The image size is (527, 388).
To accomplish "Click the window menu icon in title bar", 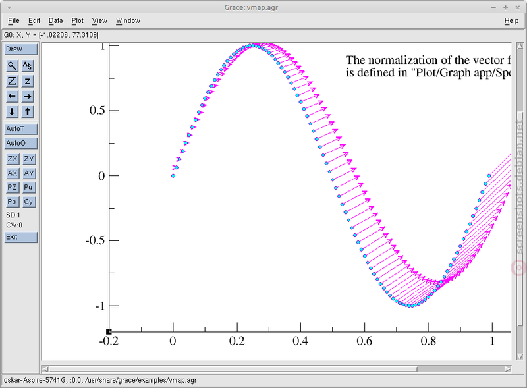I will click(x=9, y=7).
